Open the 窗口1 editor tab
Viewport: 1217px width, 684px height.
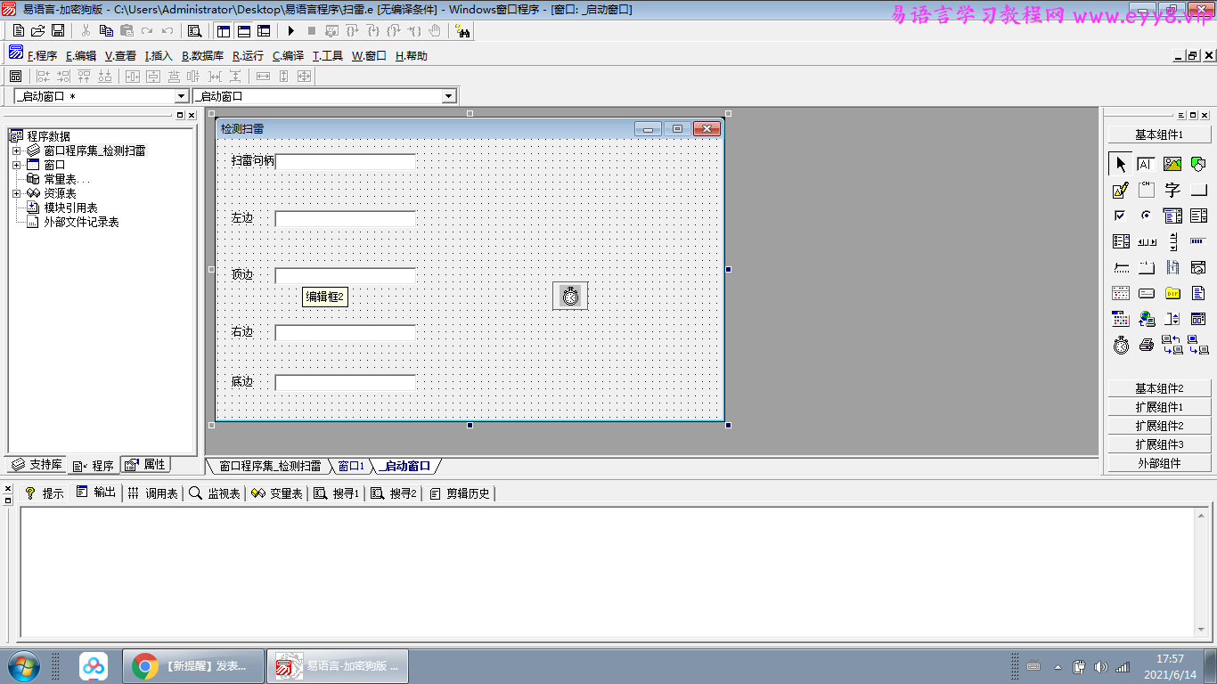click(x=351, y=466)
